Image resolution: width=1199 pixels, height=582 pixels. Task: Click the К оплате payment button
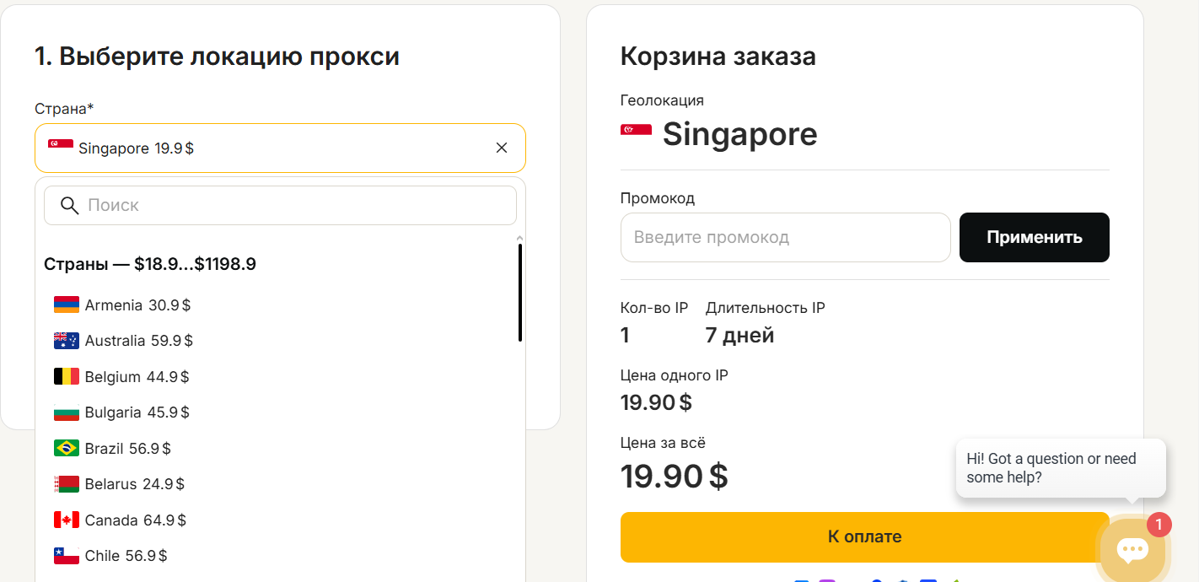864,536
